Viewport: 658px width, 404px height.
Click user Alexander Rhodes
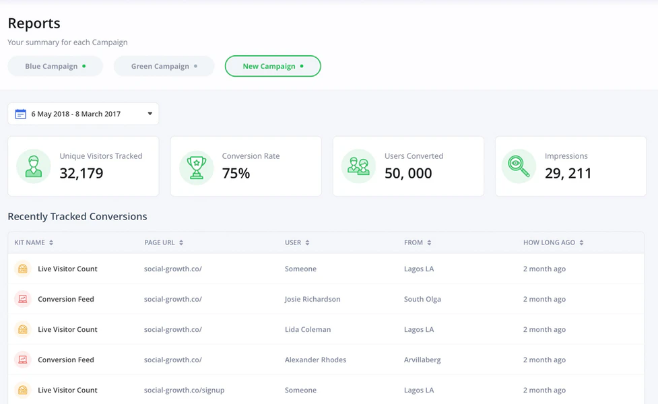click(x=316, y=360)
